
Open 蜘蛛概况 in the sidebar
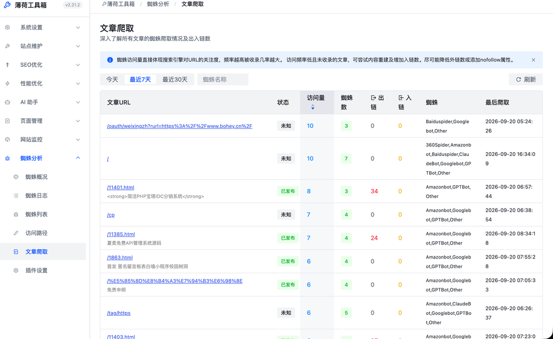[36, 177]
